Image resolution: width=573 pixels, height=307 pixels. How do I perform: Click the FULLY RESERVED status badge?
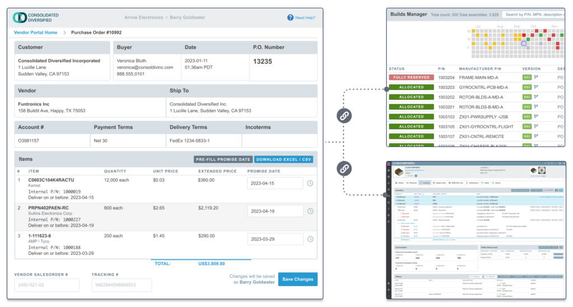coord(411,77)
